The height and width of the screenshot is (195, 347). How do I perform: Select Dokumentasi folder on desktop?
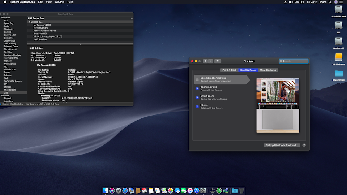(338, 74)
